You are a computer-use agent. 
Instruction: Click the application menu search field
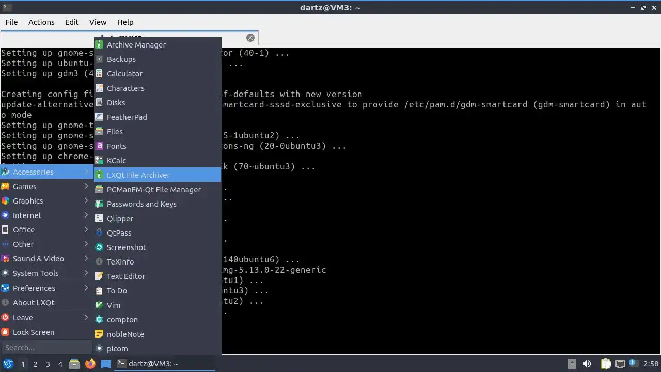pos(46,348)
